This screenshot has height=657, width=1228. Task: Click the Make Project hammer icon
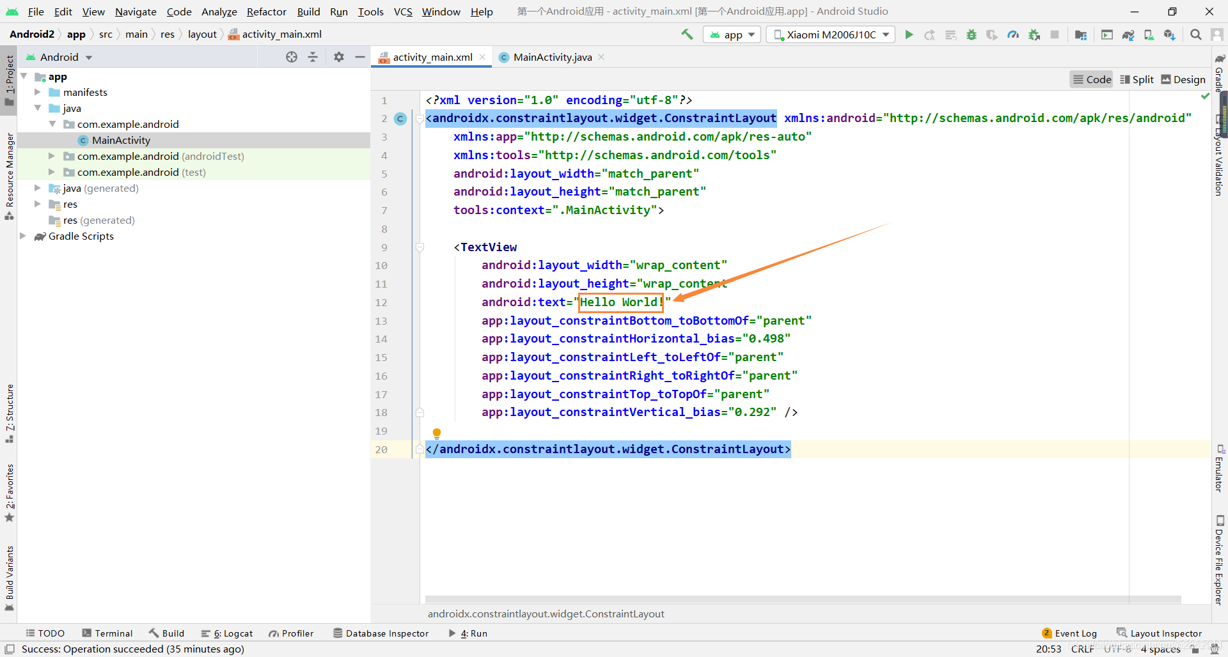(x=688, y=35)
